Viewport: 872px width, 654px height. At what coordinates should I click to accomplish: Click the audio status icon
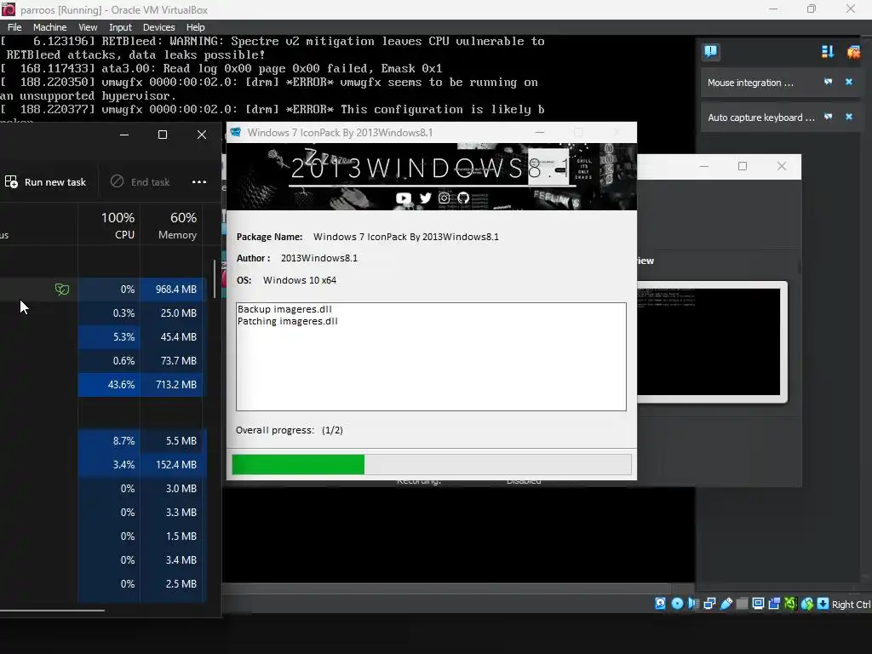point(693,604)
